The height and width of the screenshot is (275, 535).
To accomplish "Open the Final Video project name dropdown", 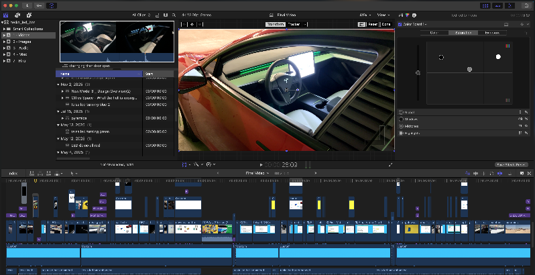I will 257,173.
